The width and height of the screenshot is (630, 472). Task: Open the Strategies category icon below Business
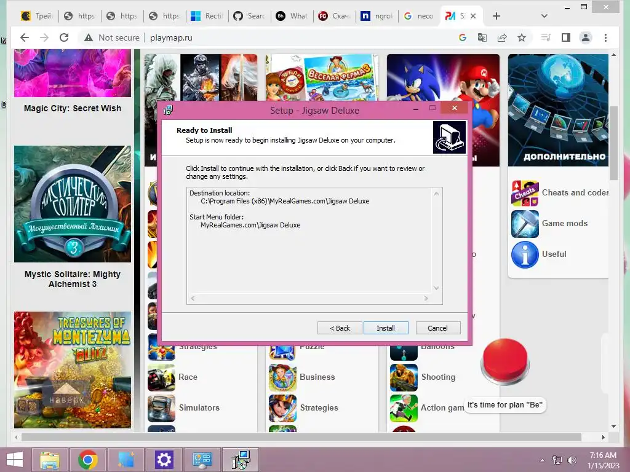282,408
